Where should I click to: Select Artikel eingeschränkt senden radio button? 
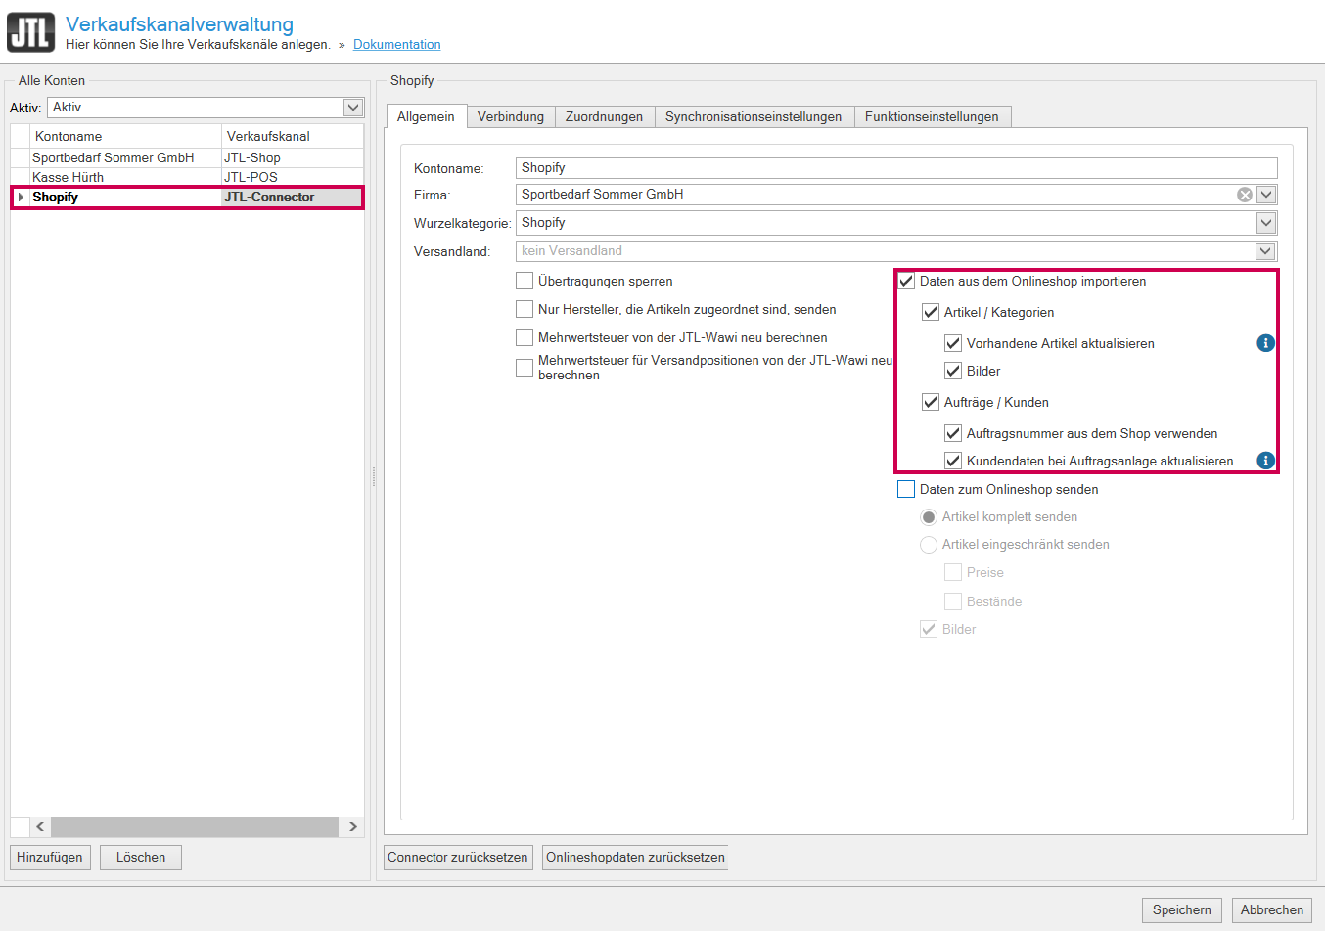tap(929, 544)
